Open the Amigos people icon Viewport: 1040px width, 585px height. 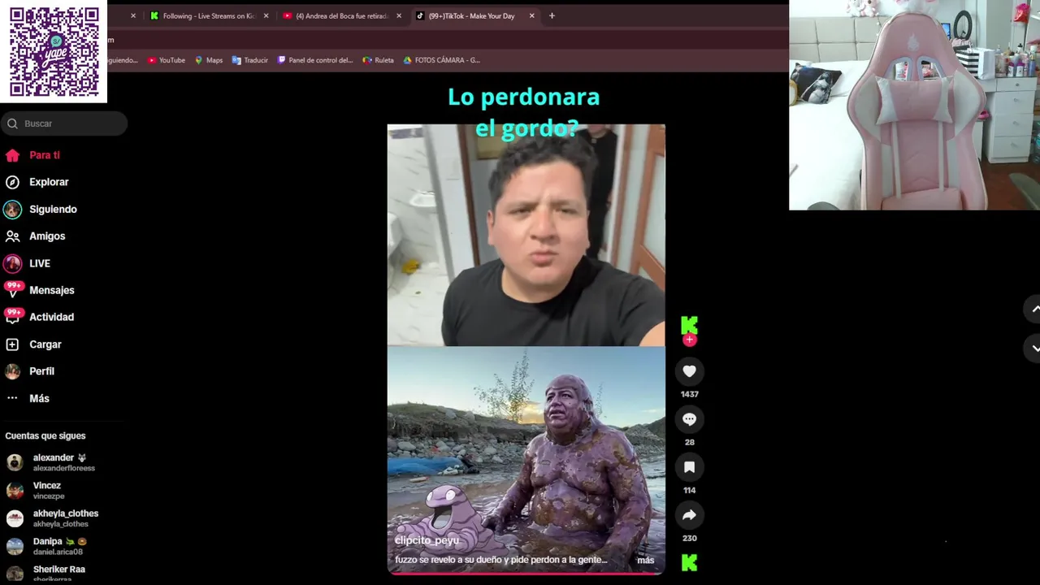pos(12,236)
